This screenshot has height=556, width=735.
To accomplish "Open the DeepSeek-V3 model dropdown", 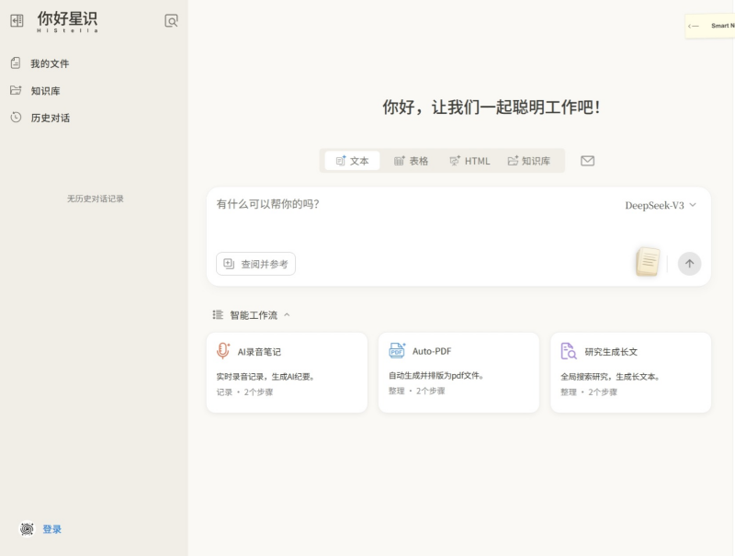I will [x=661, y=205].
